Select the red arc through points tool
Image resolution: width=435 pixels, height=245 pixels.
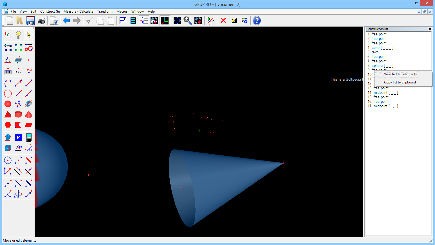point(8,83)
